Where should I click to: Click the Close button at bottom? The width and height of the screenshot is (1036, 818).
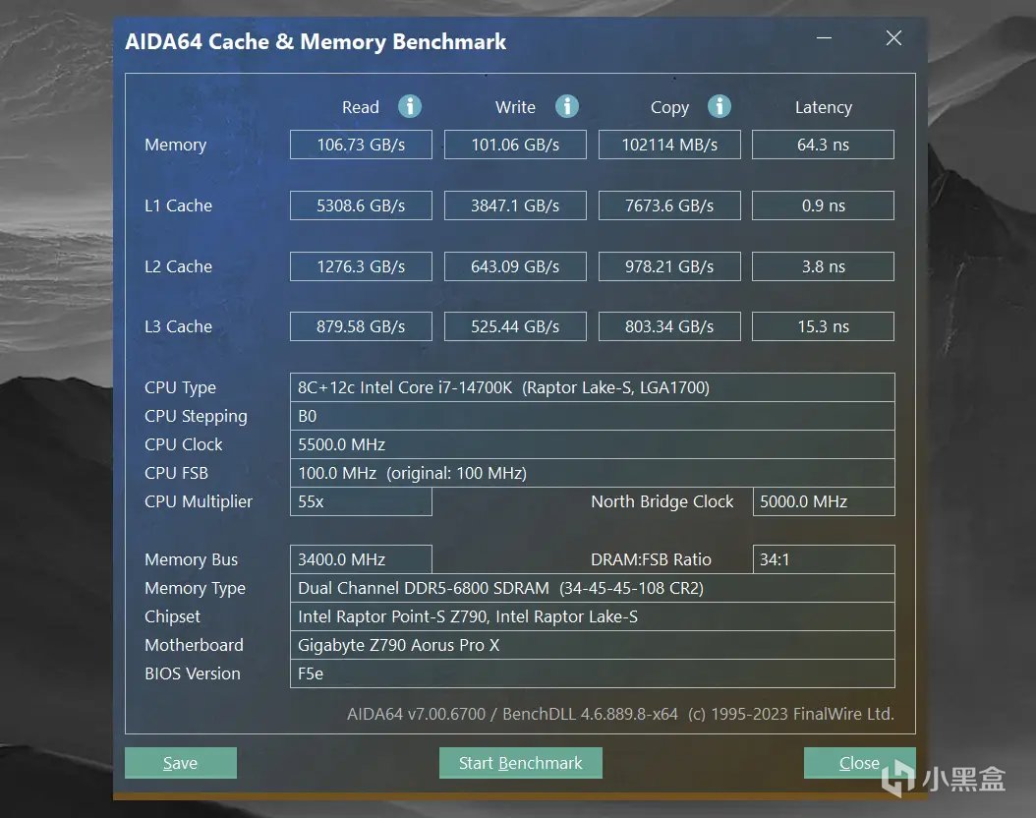point(860,763)
